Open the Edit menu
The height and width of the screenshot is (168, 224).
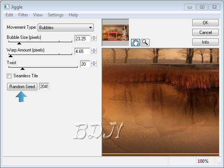pyautogui.click(x=9, y=15)
